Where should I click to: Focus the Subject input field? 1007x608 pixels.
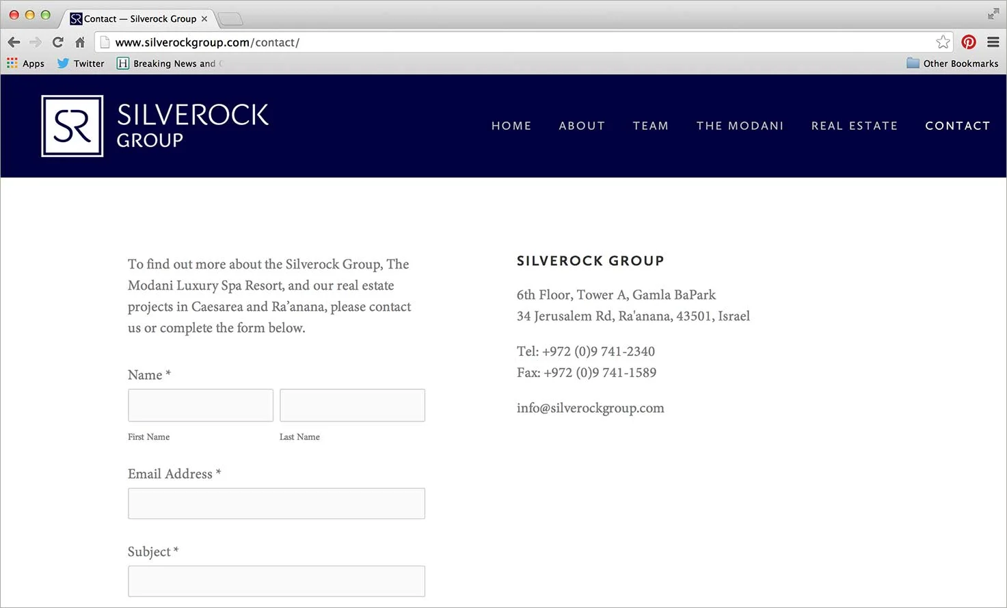[x=276, y=581]
